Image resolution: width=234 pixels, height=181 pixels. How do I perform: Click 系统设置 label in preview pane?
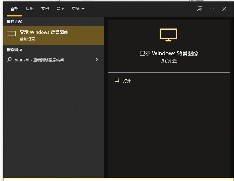point(169,61)
